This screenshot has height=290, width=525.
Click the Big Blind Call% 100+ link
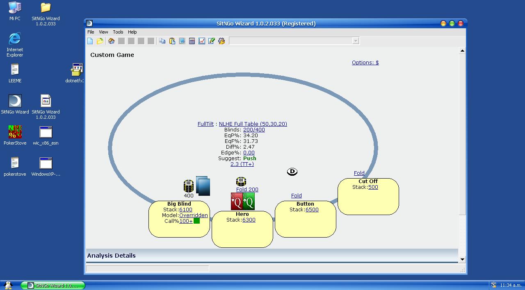click(186, 221)
